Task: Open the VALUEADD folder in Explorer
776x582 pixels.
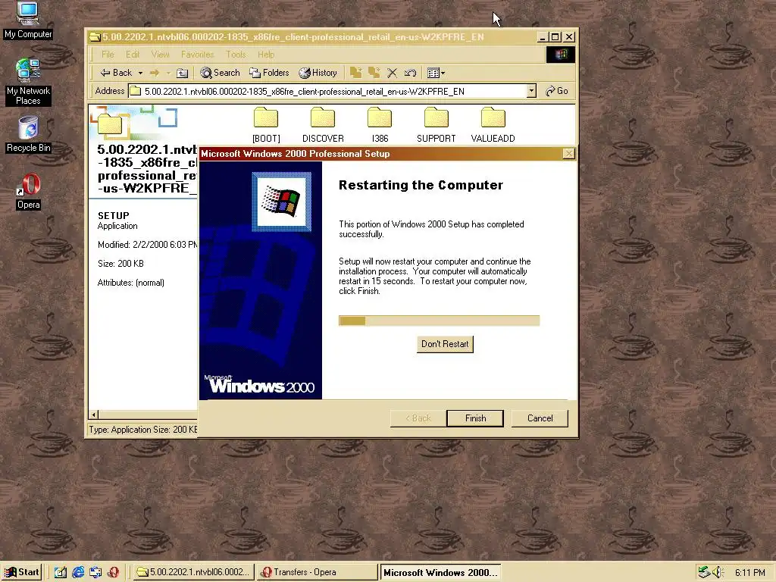Action: tap(493, 125)
